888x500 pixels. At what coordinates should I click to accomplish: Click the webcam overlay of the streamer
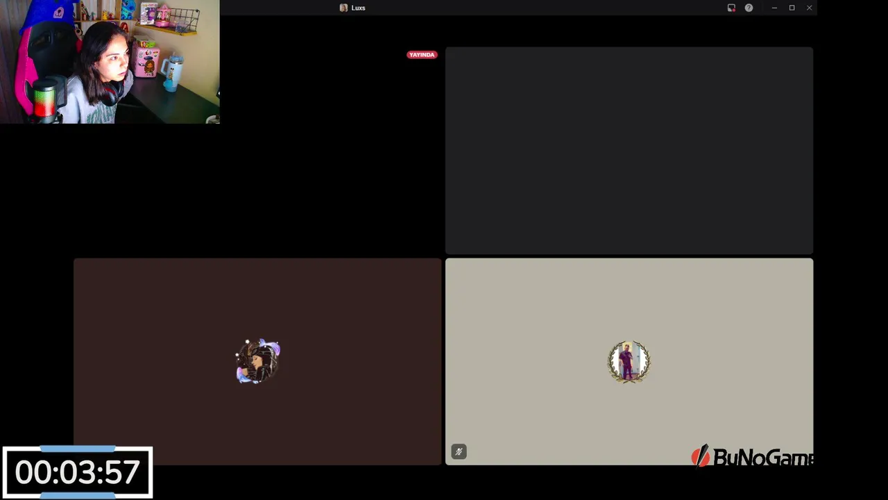click(110, 62)
